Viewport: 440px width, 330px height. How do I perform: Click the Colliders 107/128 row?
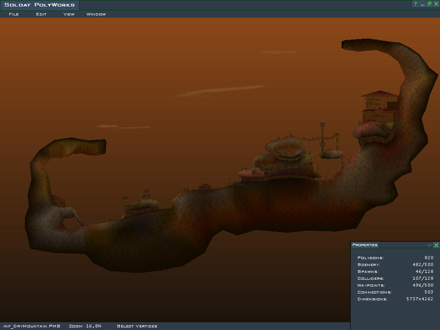pos(395,278)
